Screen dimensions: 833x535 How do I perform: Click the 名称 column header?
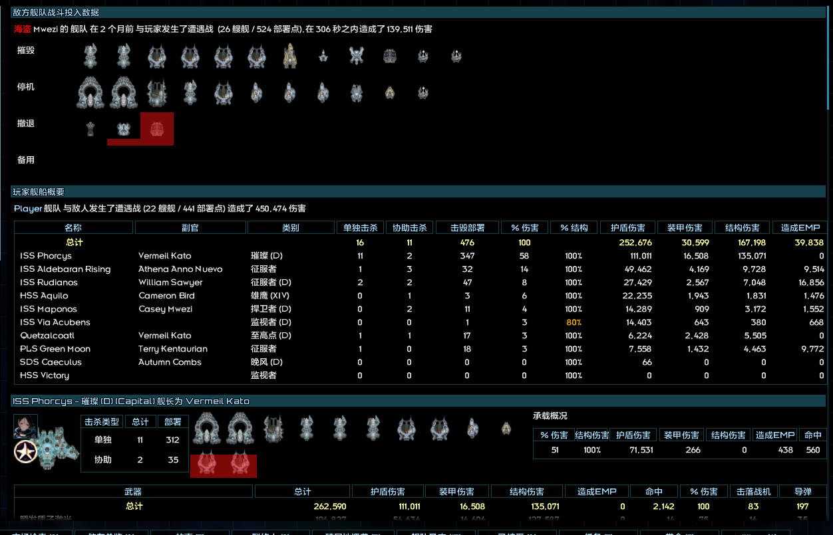[x=73, y=228]
